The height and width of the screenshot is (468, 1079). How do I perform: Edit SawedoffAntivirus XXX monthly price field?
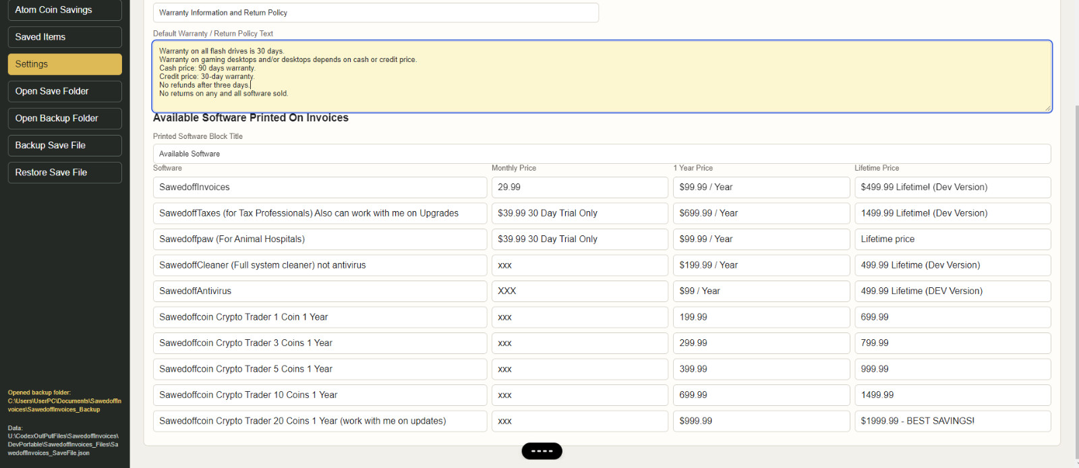[x=580, y=291]
